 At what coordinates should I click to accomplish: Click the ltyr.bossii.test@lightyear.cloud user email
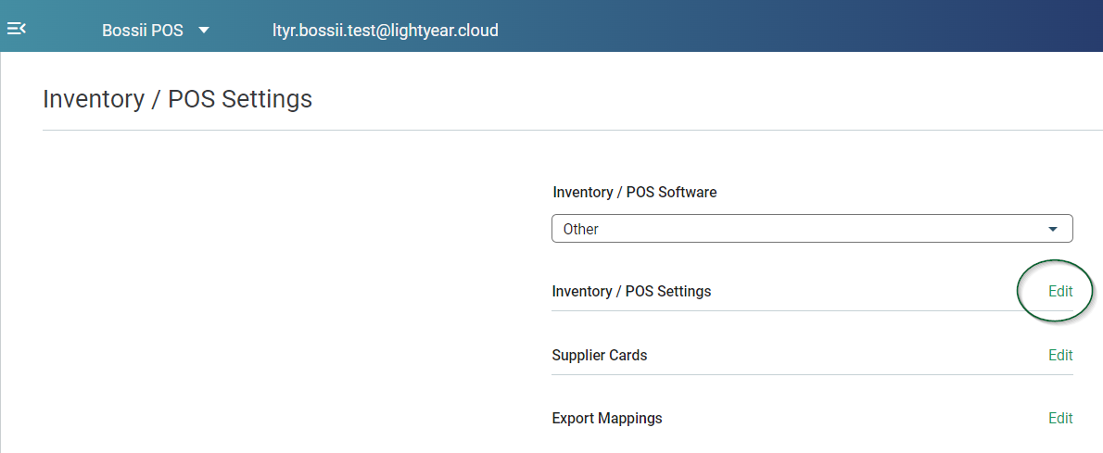tap(386, 31)
